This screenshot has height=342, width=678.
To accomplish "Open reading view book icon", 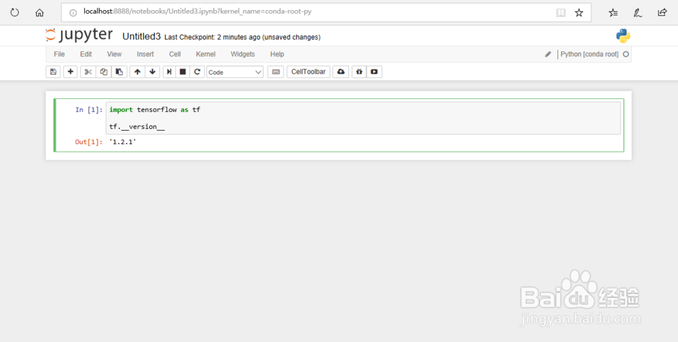I will pyautogui.click(x=561, y=12).
